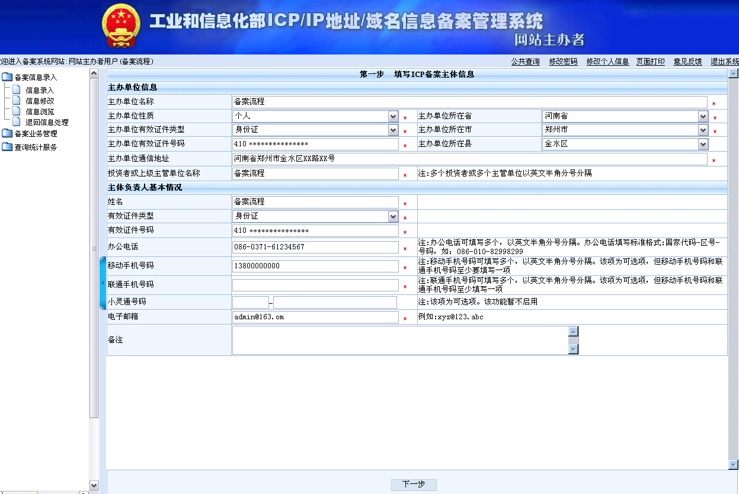This screenshot has height=494, width=739.
Task: Click the 电子邮箱 input field
Action: 315,317
